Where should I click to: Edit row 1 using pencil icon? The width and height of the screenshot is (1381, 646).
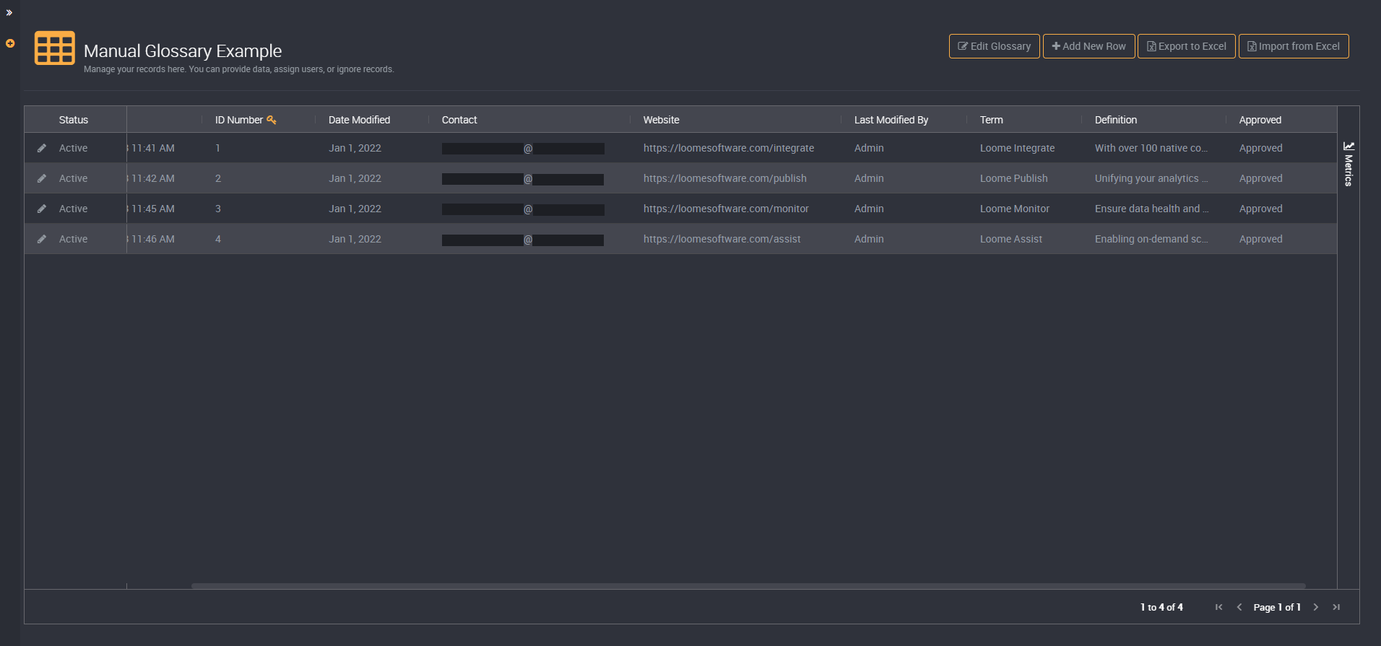click(42, 148)
